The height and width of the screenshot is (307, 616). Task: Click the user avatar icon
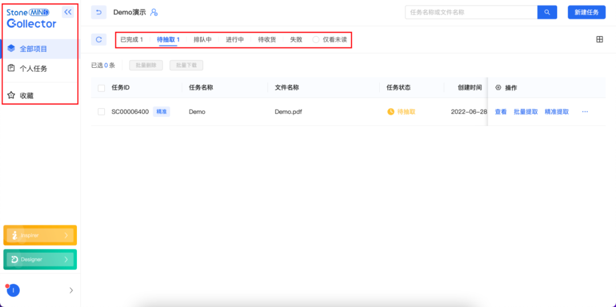point(13,290)
